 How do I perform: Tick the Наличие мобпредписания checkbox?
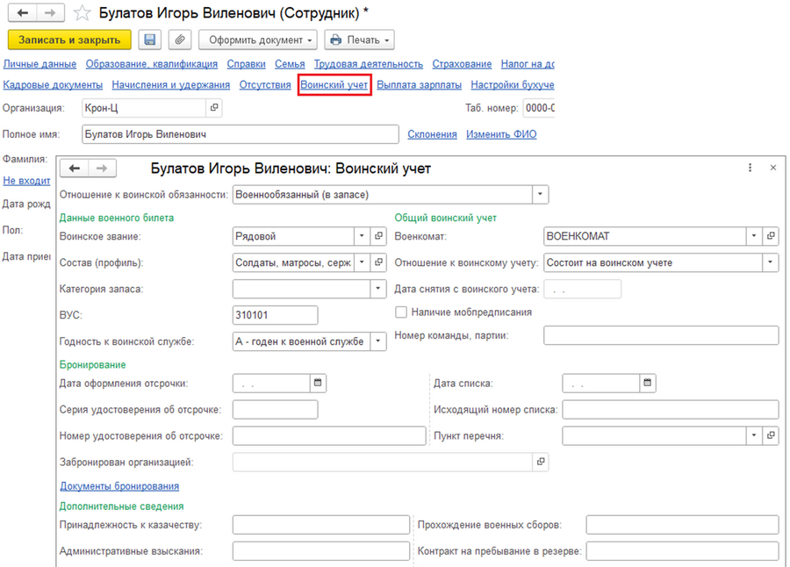coord(401,312)
